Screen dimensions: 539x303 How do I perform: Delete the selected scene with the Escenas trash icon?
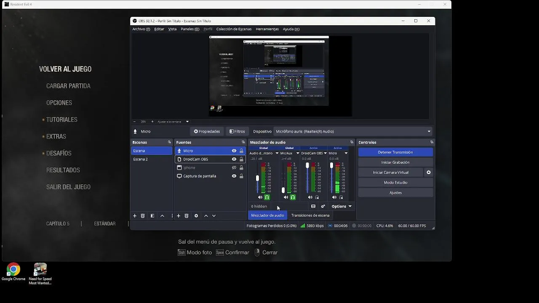[x=143, y=216]
